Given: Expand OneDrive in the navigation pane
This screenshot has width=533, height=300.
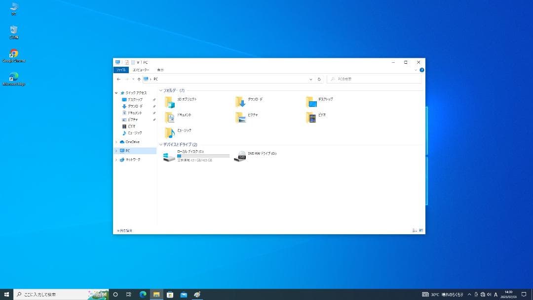Looking at the screenshot, I should tap(117, 142).
